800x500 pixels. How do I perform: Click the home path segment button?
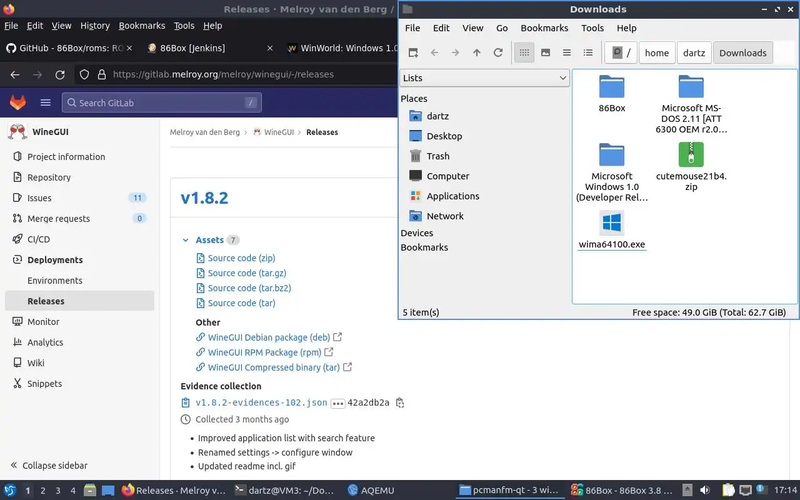coord(657,53)
